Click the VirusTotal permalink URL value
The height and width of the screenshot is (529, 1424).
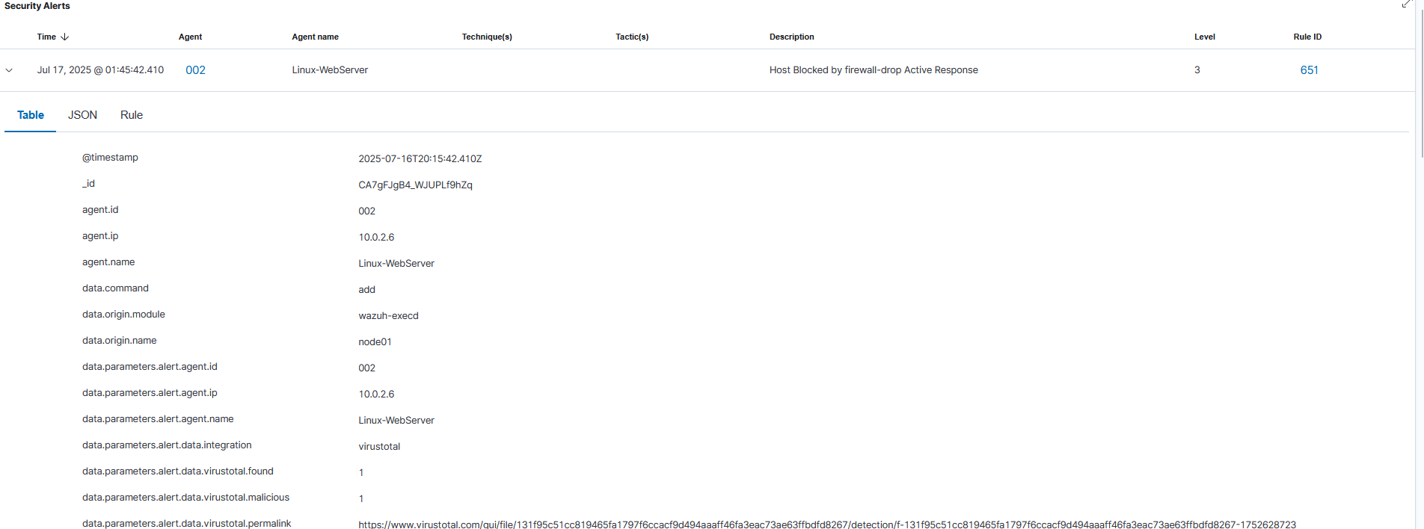826,525
